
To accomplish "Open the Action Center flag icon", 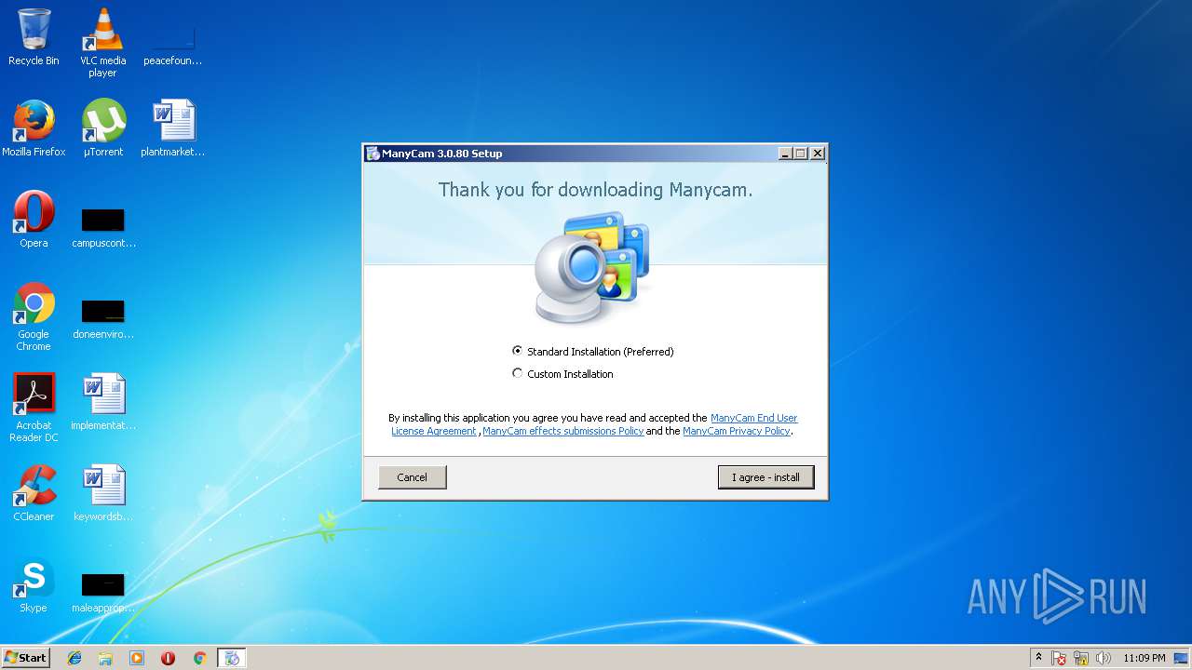I will [1060, 658].
